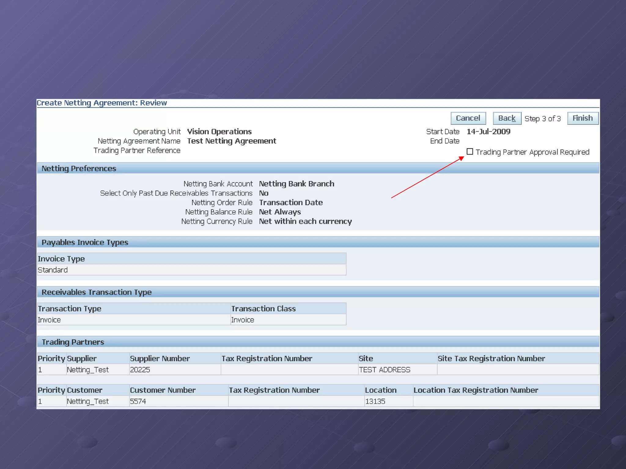Click the Cancel button
626x469 pixels.
point(468,118)
